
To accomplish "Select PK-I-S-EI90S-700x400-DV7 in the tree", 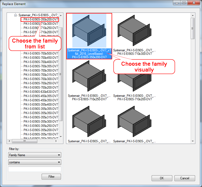I will (41, 62).
